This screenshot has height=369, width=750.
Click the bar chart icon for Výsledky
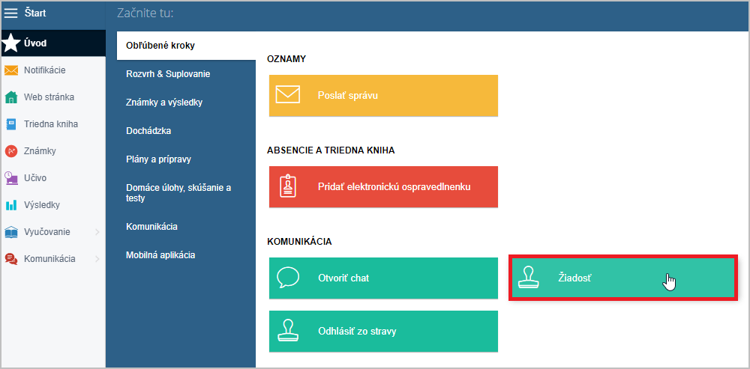11,205
